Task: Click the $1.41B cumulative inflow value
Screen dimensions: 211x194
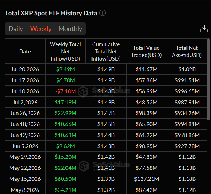Action: pos(106,168)
